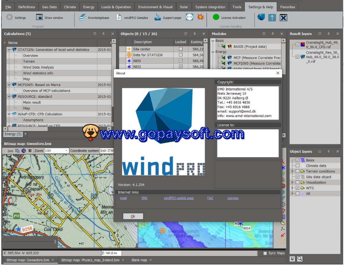Click the magnifier button below Object layers
This screenshot has width=344, height=265.
(300, 259)
